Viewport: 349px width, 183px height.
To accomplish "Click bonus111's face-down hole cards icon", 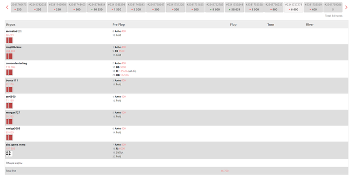I will pyautogui.click(x=9, y=89).
